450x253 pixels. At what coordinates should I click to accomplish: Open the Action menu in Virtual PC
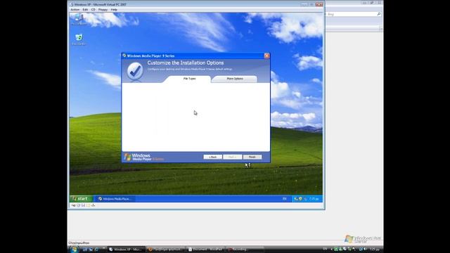[x=75, y=10]
